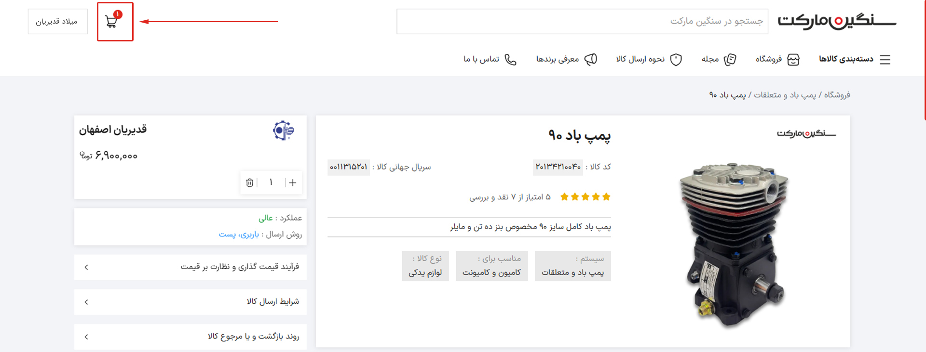
Task: Click the search field جستجو در سنگین مارکت
Action: (x=582, y=21)
